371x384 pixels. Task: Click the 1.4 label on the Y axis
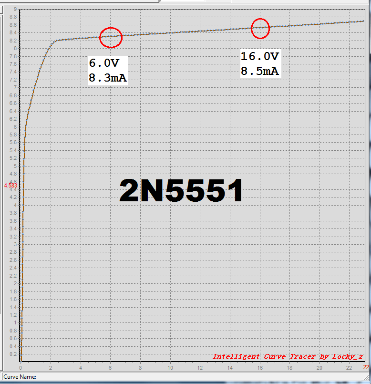click(x=13, y=307)
